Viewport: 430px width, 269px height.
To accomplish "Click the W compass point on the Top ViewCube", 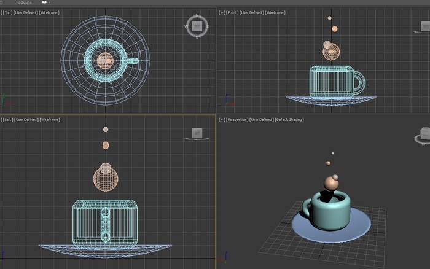I will pos(187,26).
